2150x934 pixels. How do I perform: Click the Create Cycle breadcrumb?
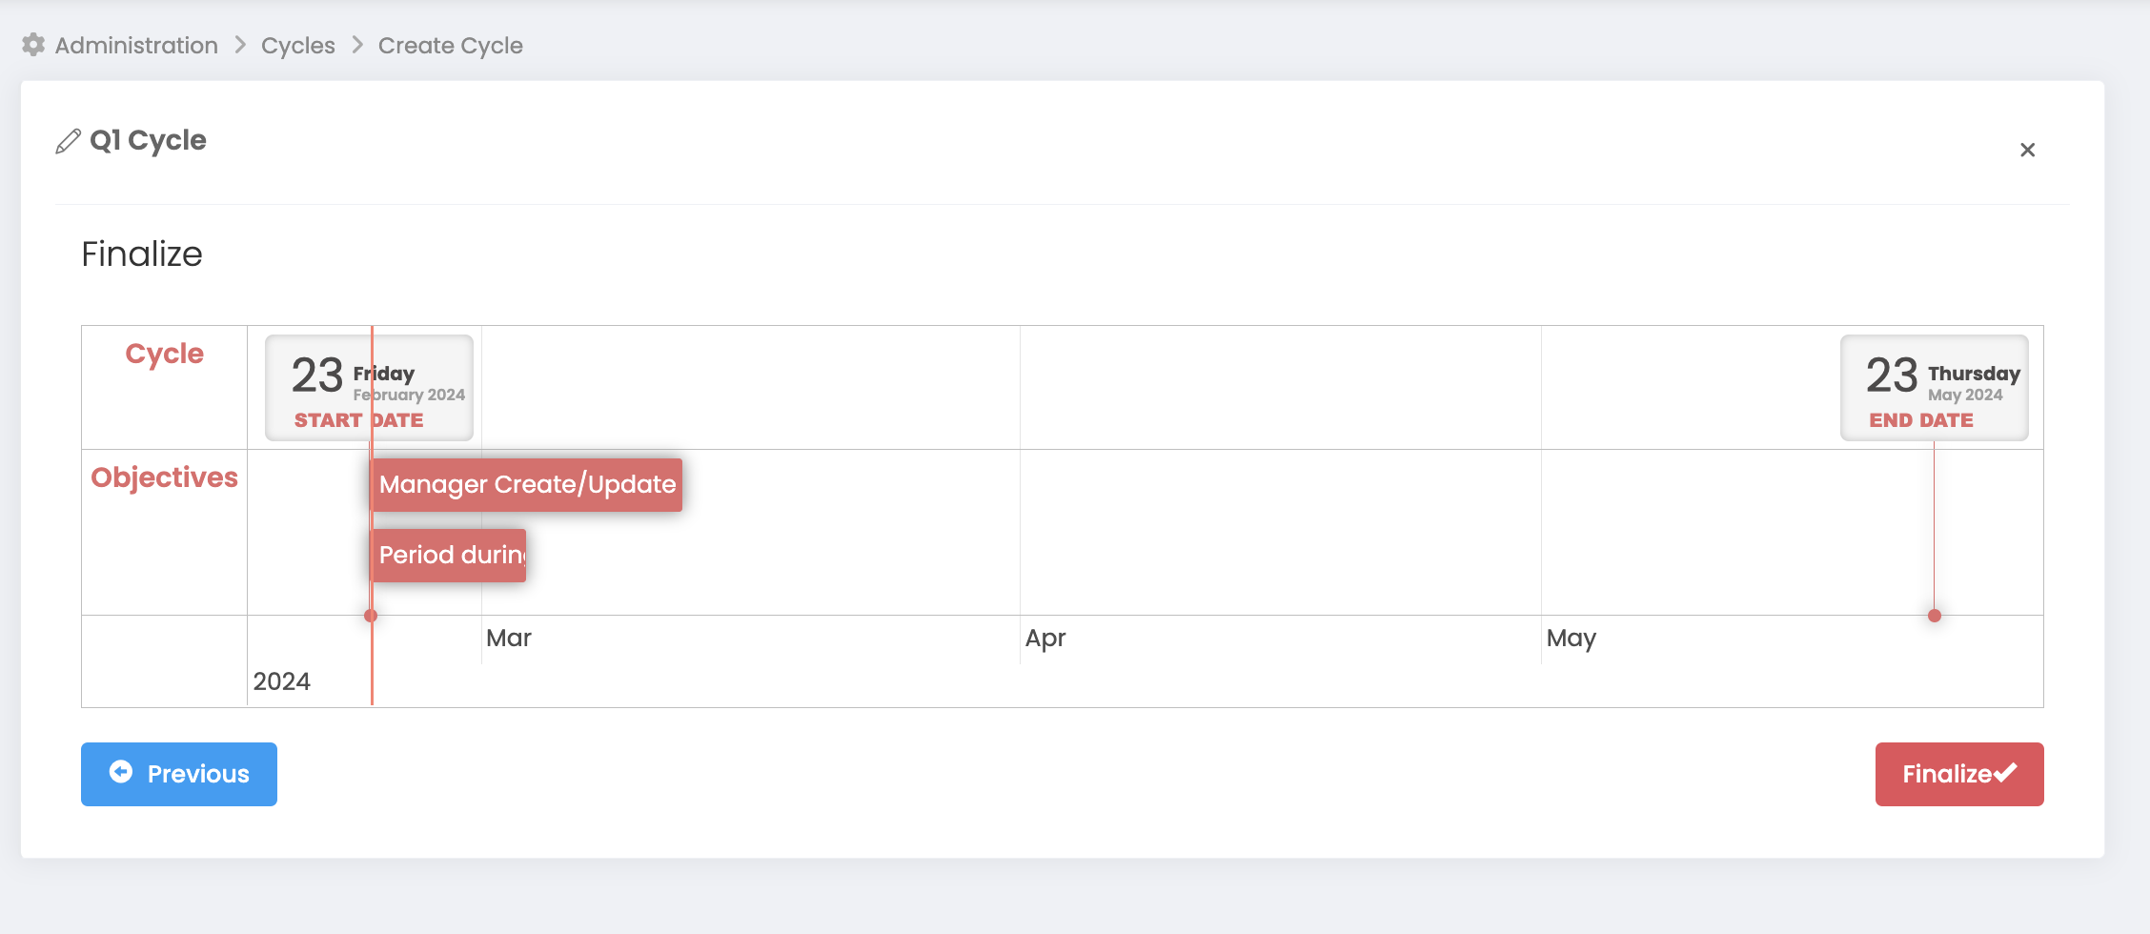click(x=450, y=45)
